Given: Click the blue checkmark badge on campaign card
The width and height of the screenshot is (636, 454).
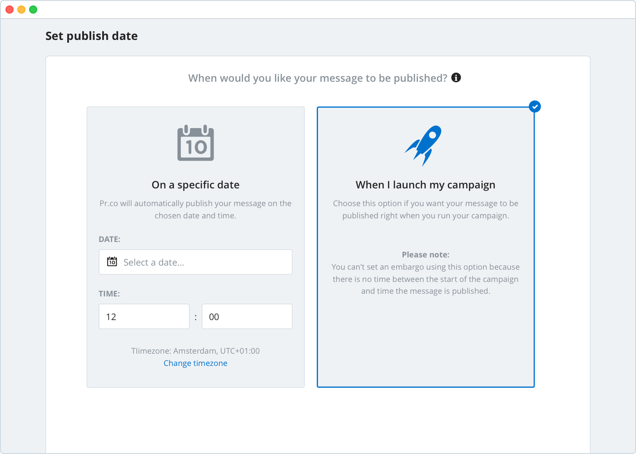Looking at the screenshot, I should (x=535, y=107).
